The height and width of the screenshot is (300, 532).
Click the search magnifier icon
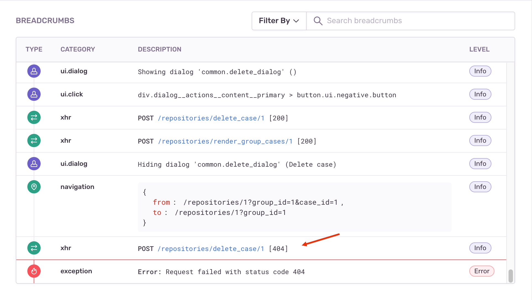click(318, 21)
